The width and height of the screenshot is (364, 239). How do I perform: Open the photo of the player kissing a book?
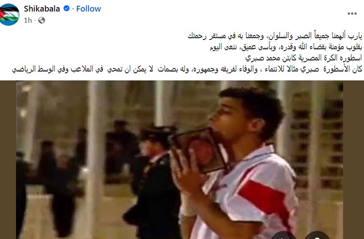(179, 160)
